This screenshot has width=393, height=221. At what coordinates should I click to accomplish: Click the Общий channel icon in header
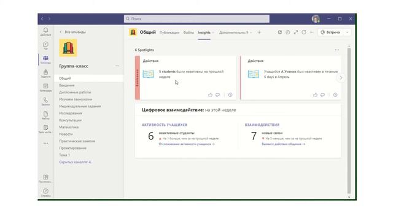pos(133,32)
